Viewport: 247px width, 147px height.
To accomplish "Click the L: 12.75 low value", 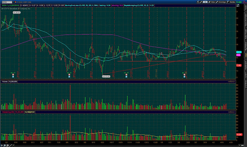I will (47, 5).
